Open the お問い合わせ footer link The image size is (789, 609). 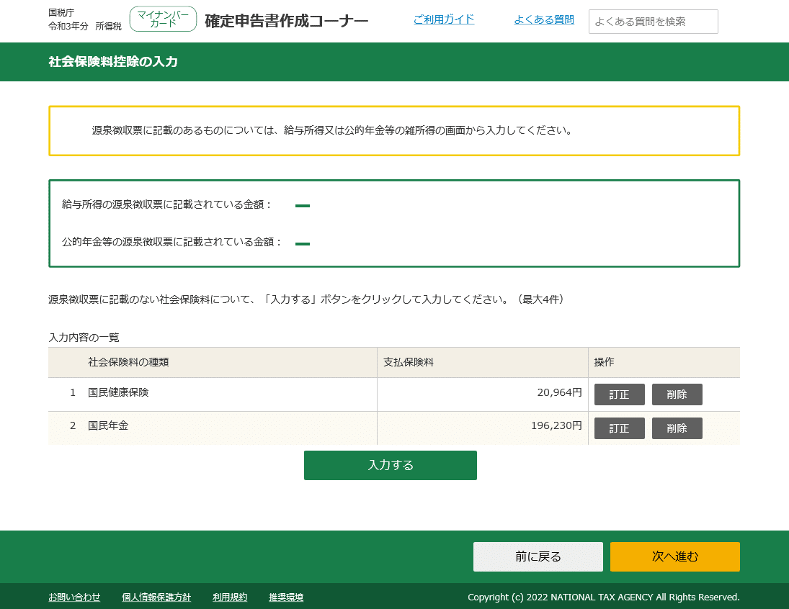73,597
